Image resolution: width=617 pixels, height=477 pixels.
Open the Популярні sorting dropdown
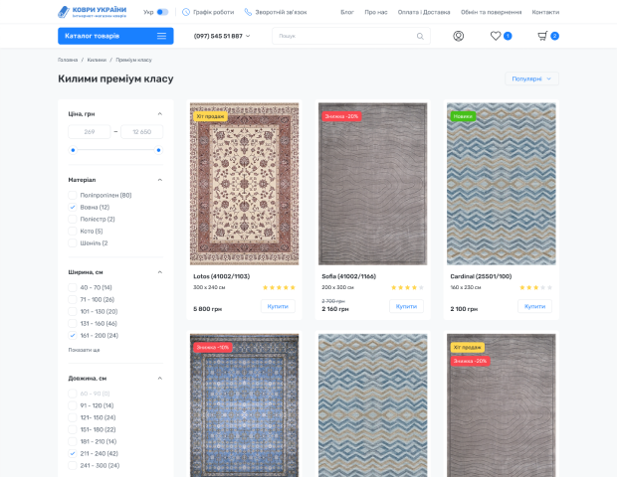[x=532, y=79]
